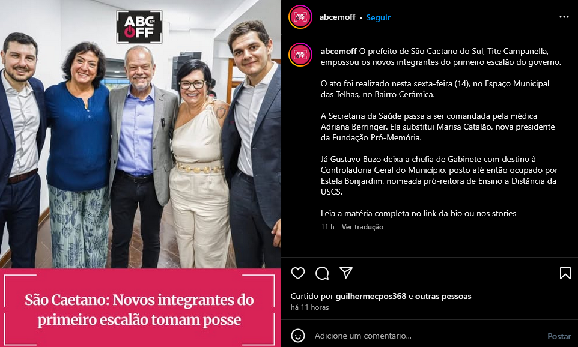Share post using the paper plane icon
Screen dimensions: 578x347
click(345, 273)
